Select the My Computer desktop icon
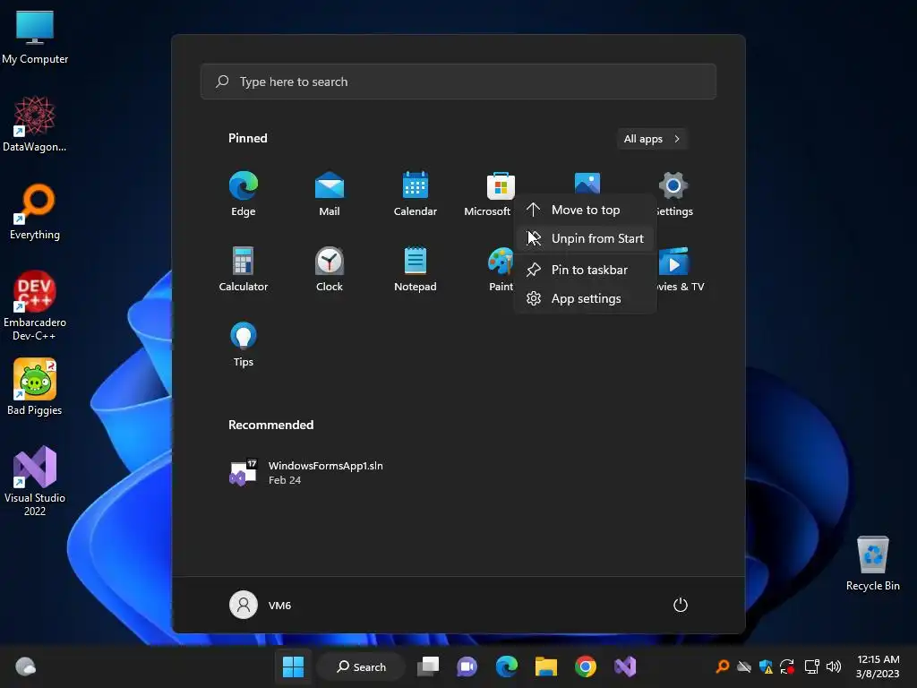The width and height of the screenshot is (917, 688). 35,38
